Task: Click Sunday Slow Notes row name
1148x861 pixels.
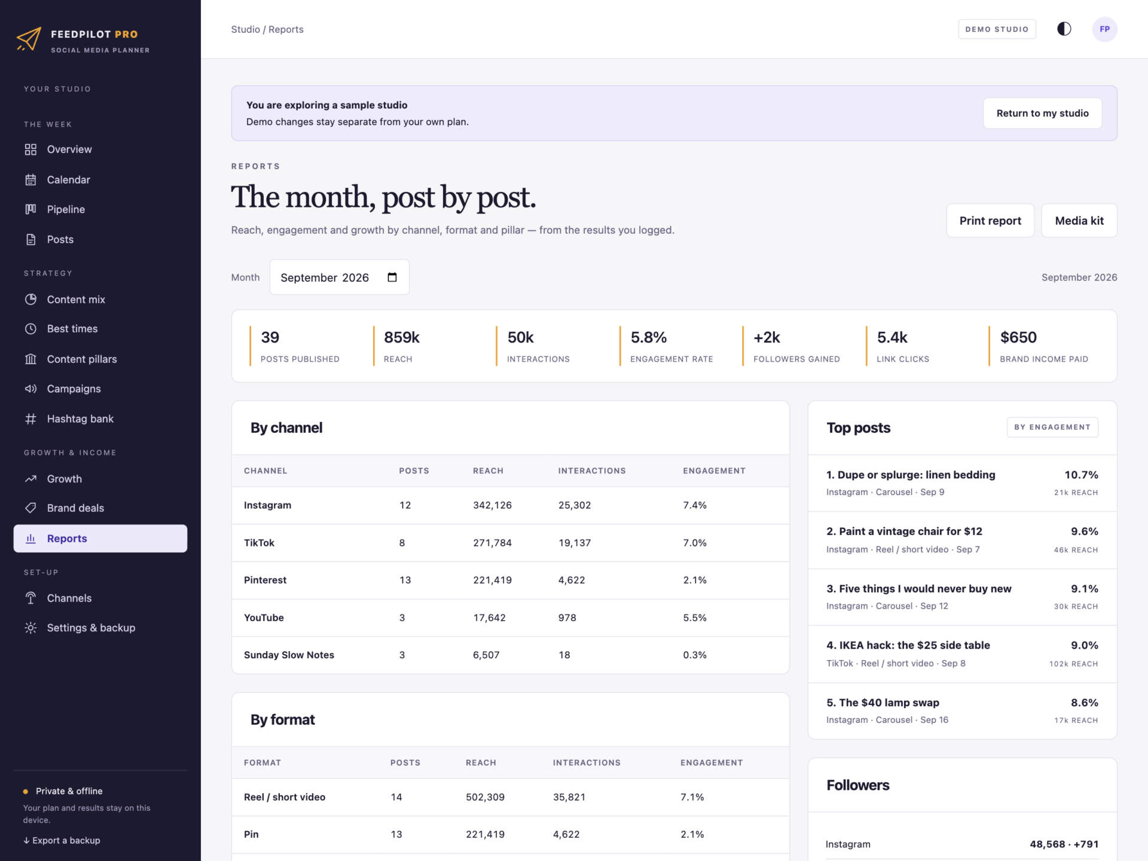Action: coord(289,655)
